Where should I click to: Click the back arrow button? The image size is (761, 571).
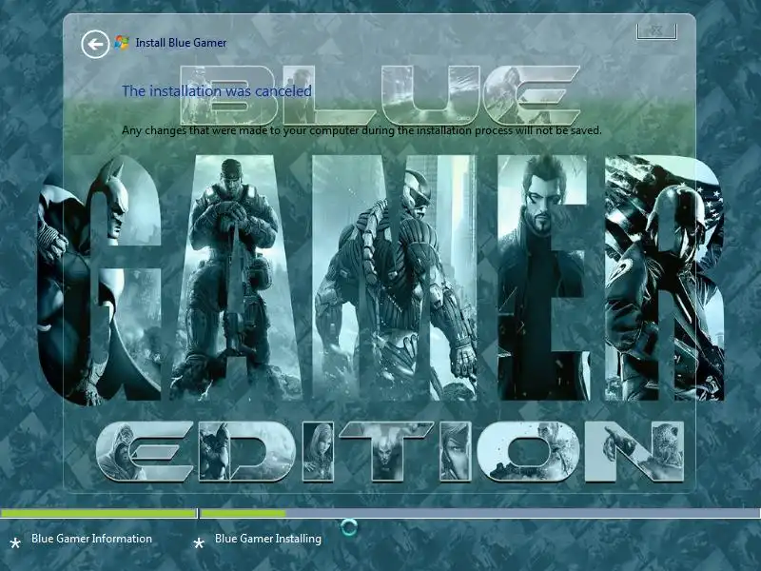pyautogui.click(x=95, y=44)
